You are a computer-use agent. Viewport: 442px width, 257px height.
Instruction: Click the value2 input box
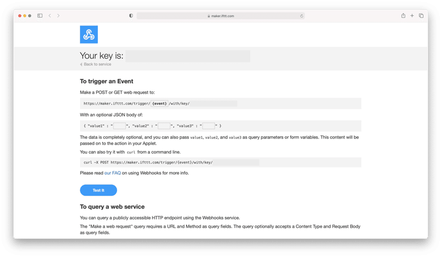pyautogui.click(x=164, y=126)
